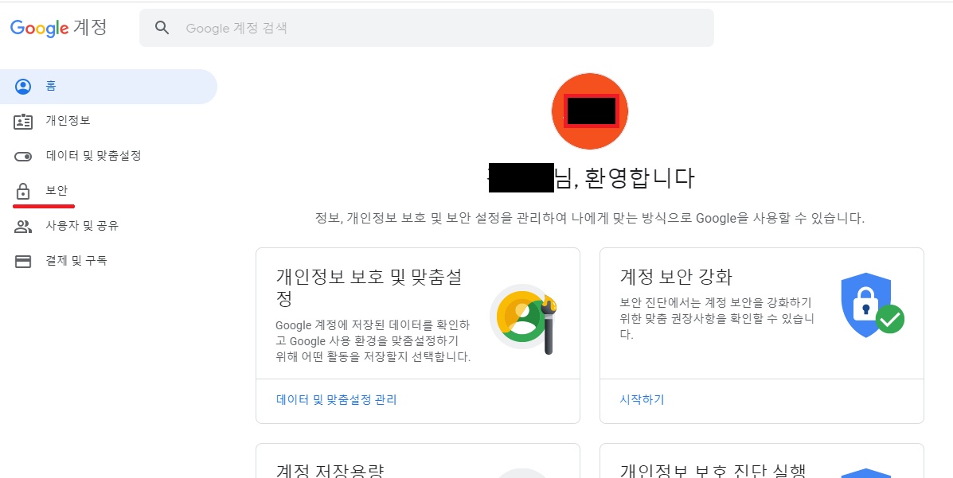Go to 데이터 및 맞춤설정
Screen dimensions: 953x478
coord(94,155)
